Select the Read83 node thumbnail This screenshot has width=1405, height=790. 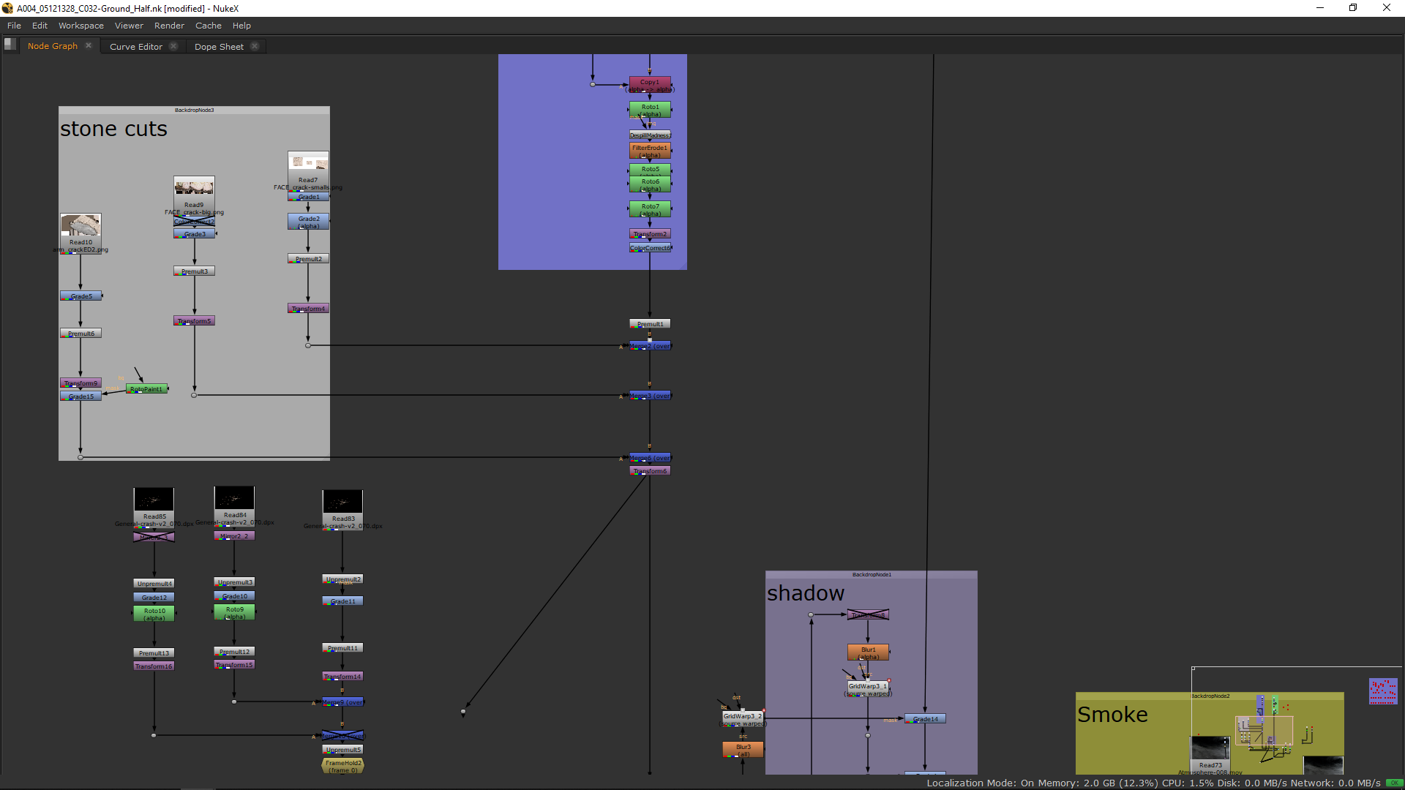pos(342,502)
